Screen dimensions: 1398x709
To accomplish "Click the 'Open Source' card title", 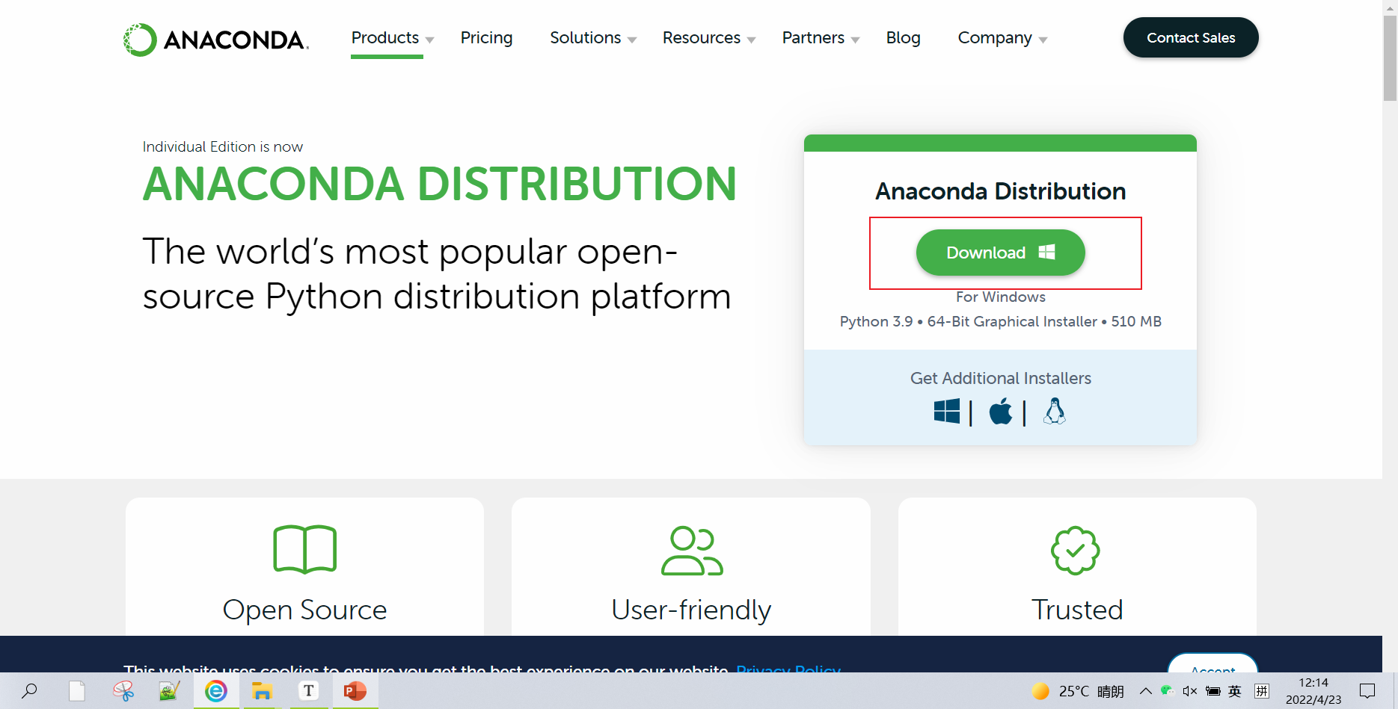I will [x=305, y=610].
